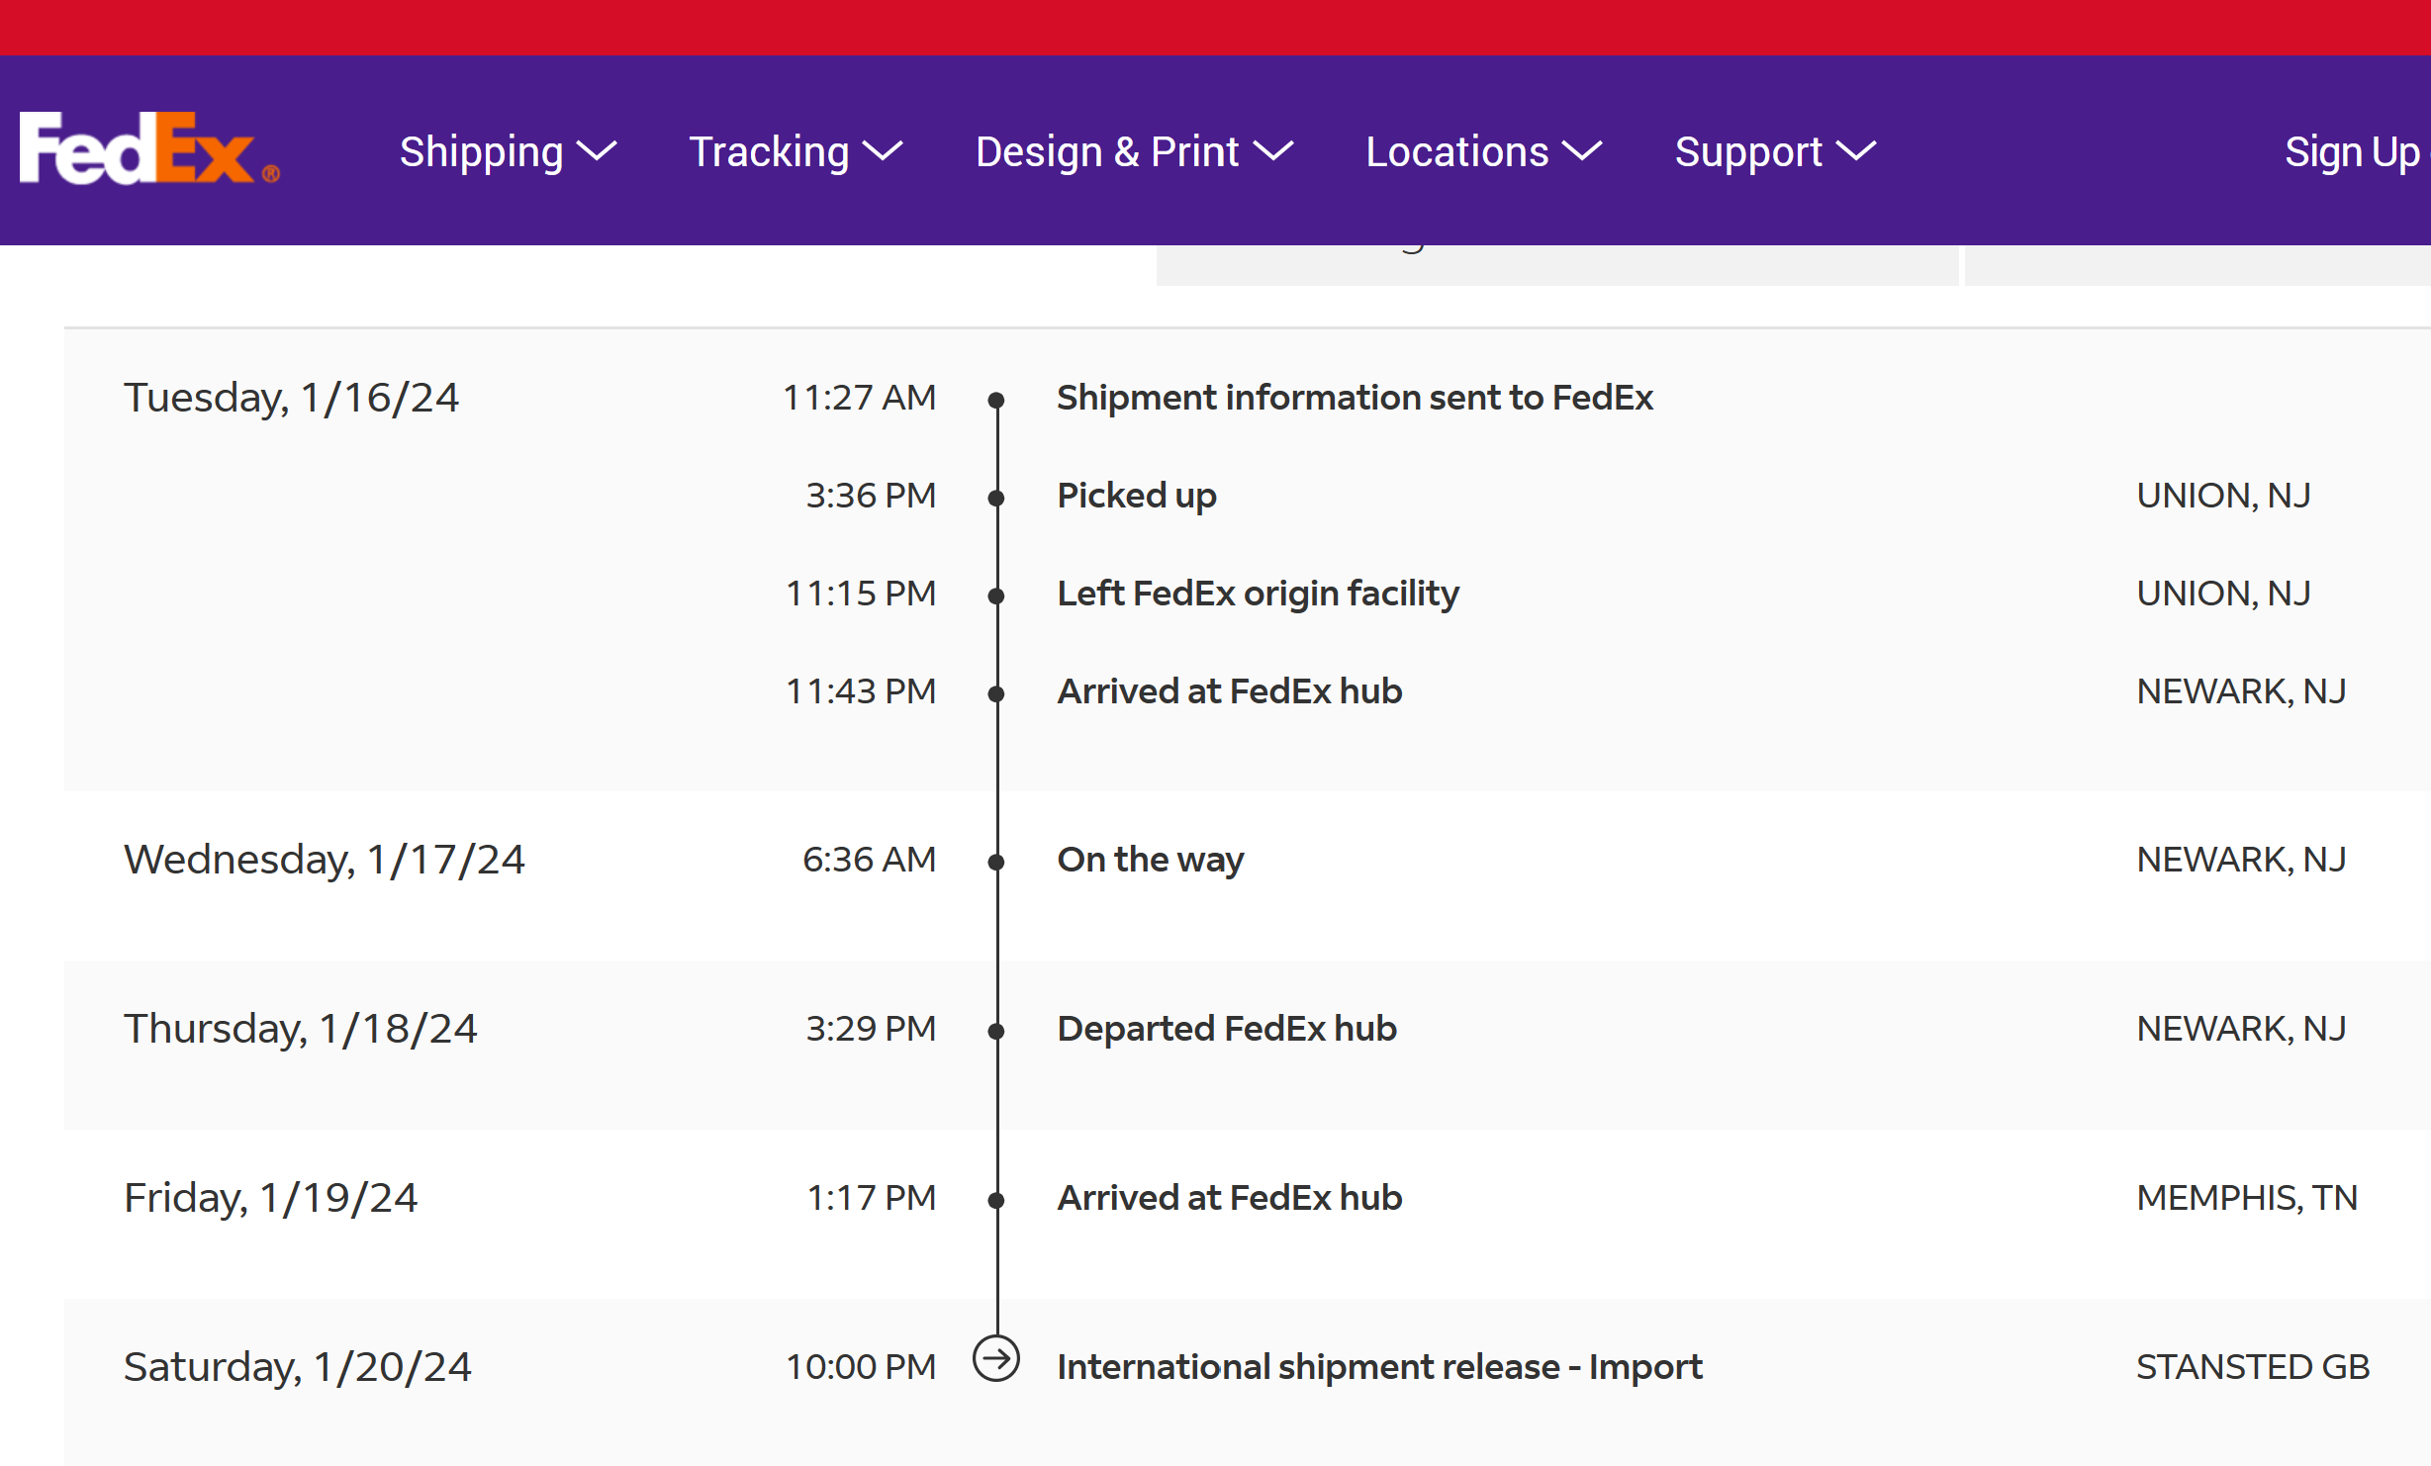Screen dimensions: 2431x1466
Task: Click the Saturday, 1/20/24 date row
Action: 297,1366
